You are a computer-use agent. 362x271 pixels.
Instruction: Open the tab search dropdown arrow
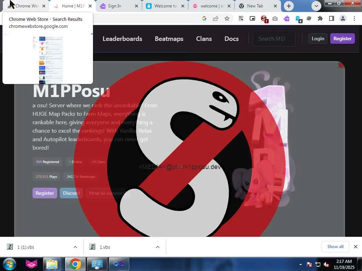[x=316, y=6]
